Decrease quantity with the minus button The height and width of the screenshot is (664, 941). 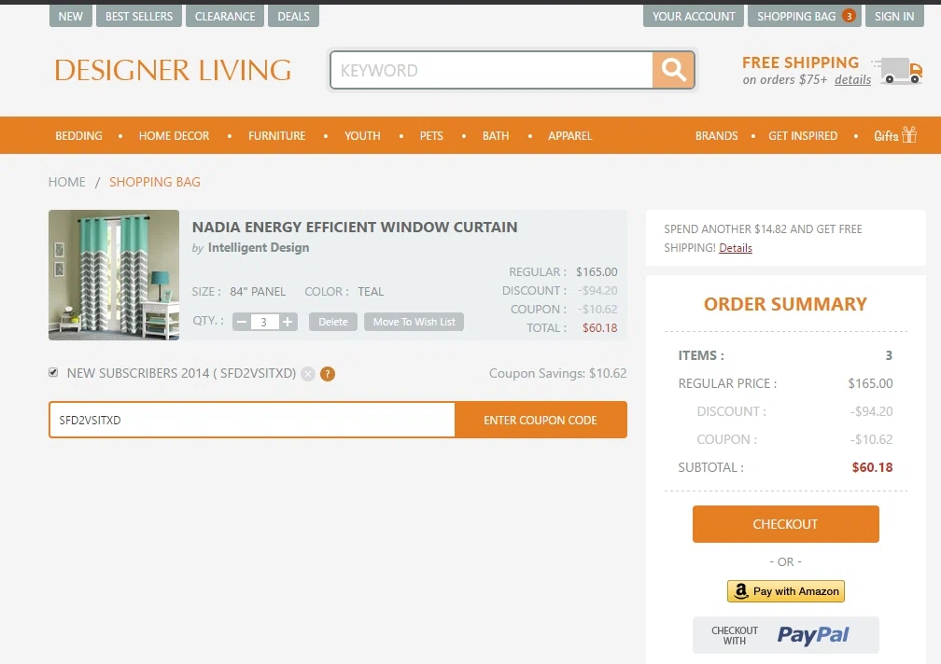coord(242,322)
